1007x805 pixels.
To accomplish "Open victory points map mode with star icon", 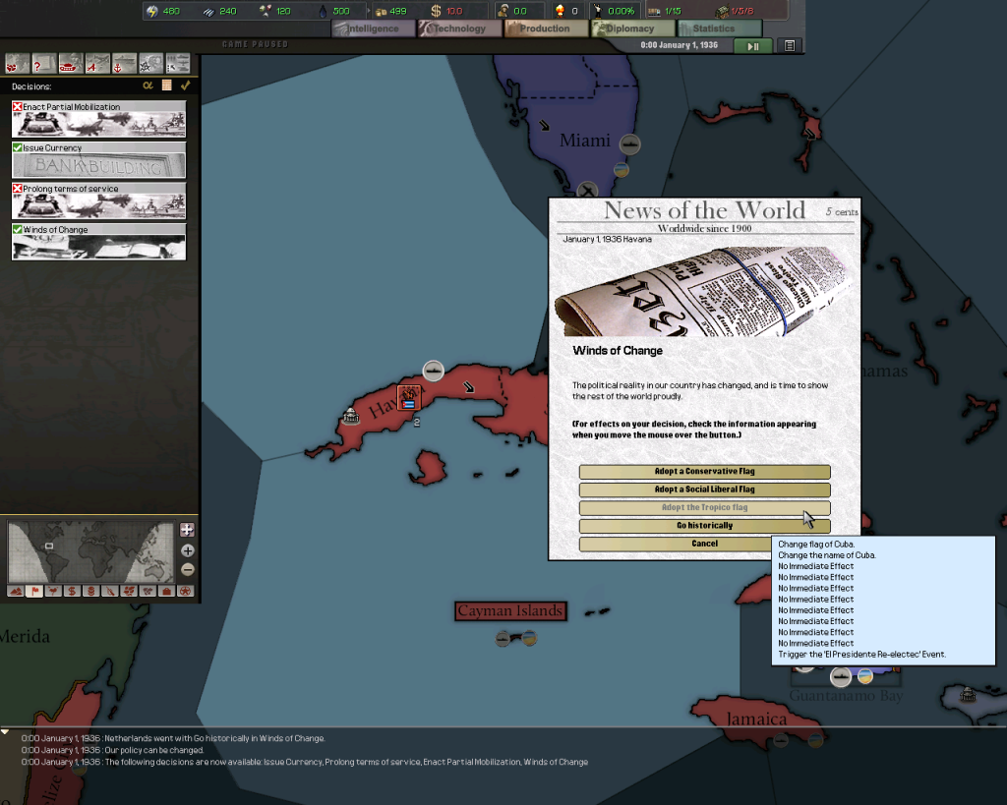I will (184, 591).
